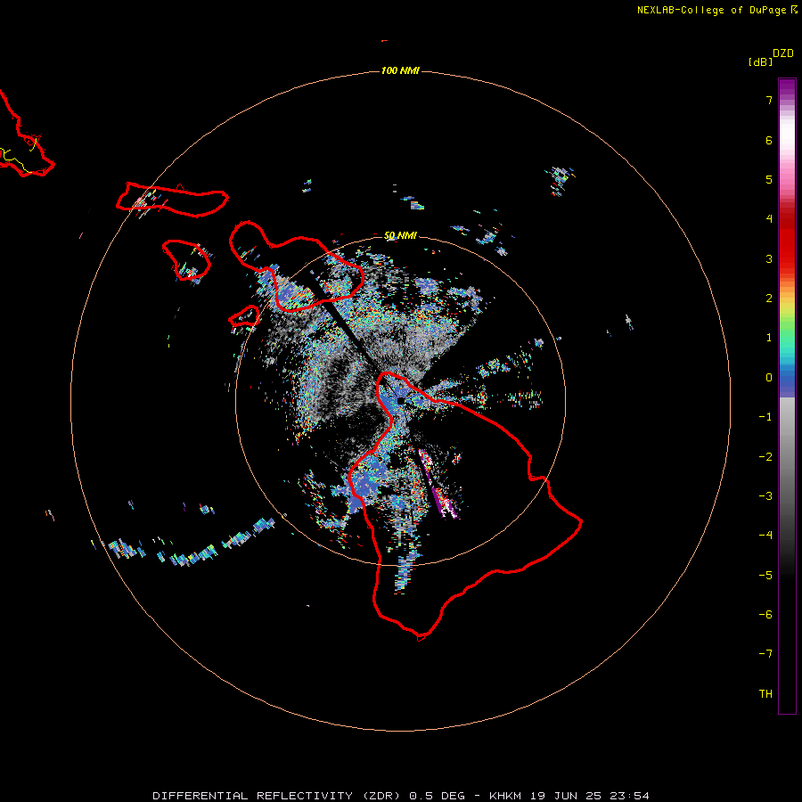Click the NEXLAB-College of DuPage watermark text

716,10
